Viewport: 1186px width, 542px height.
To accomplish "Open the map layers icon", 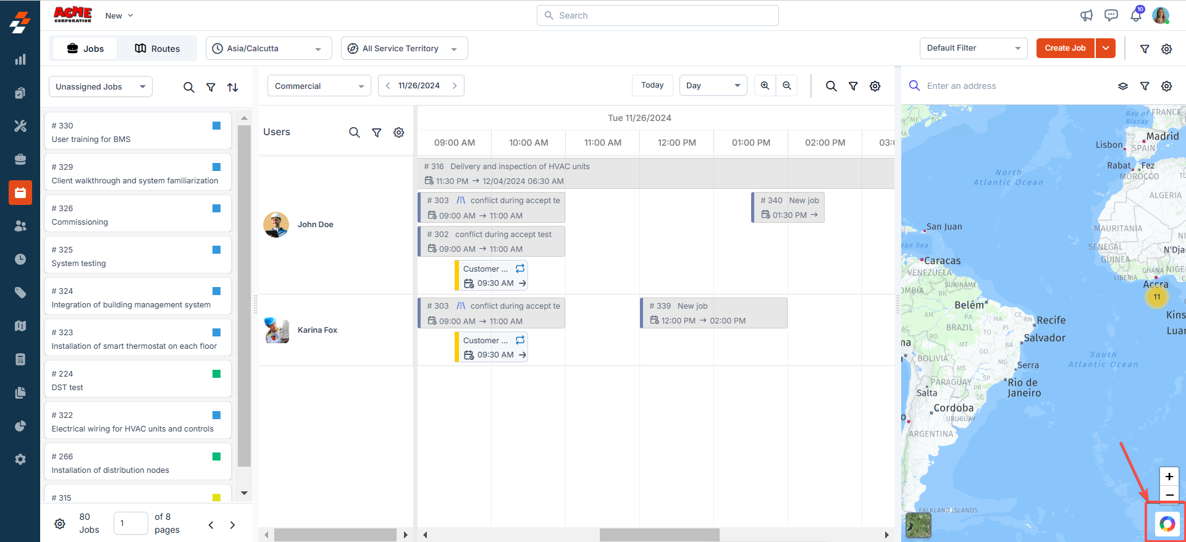I will 1122,86.
